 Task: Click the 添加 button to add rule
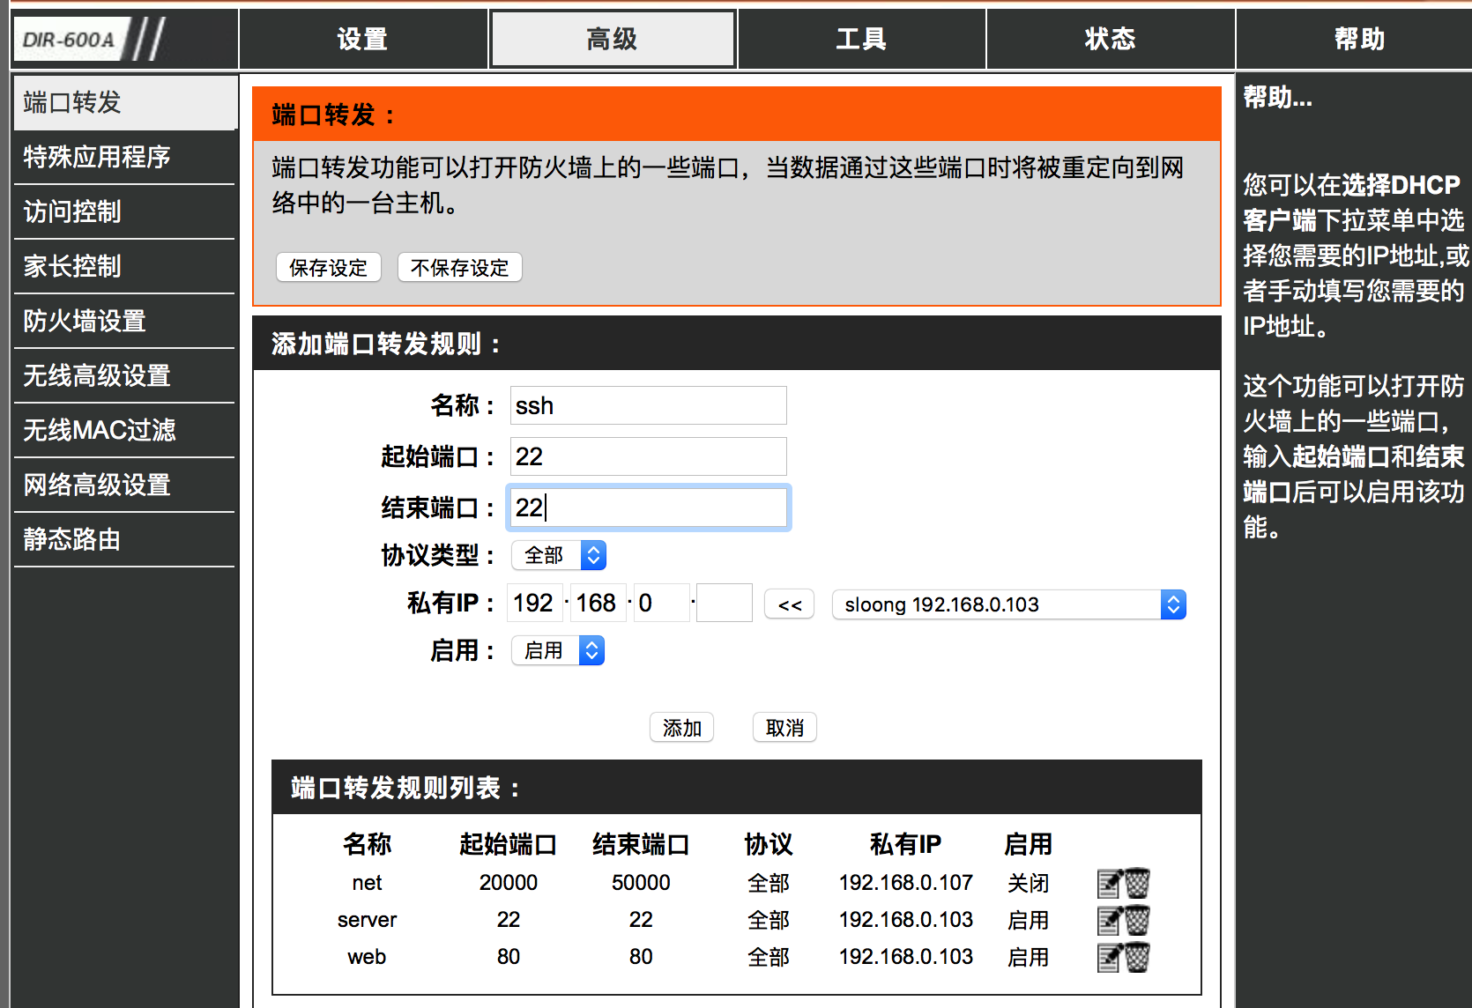681,728
